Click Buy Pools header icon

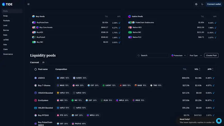click(x=33, y=17)
